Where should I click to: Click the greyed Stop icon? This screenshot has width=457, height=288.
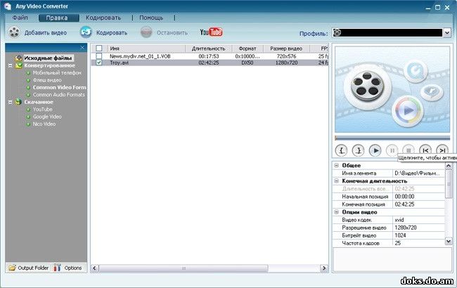(146, 32)
